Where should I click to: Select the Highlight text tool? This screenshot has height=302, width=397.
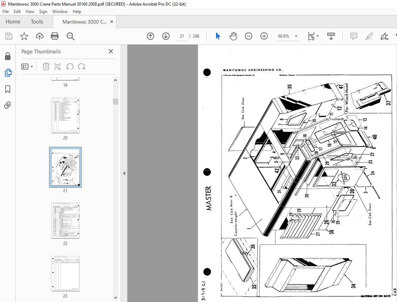coord(369,36)
